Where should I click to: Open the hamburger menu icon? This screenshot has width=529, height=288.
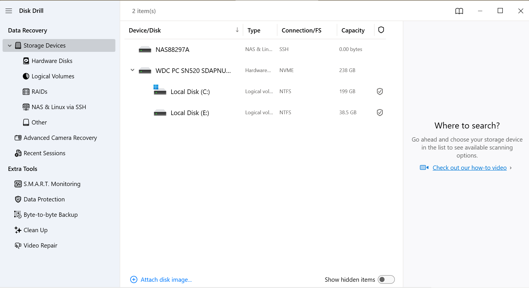[x=9, y=11]
